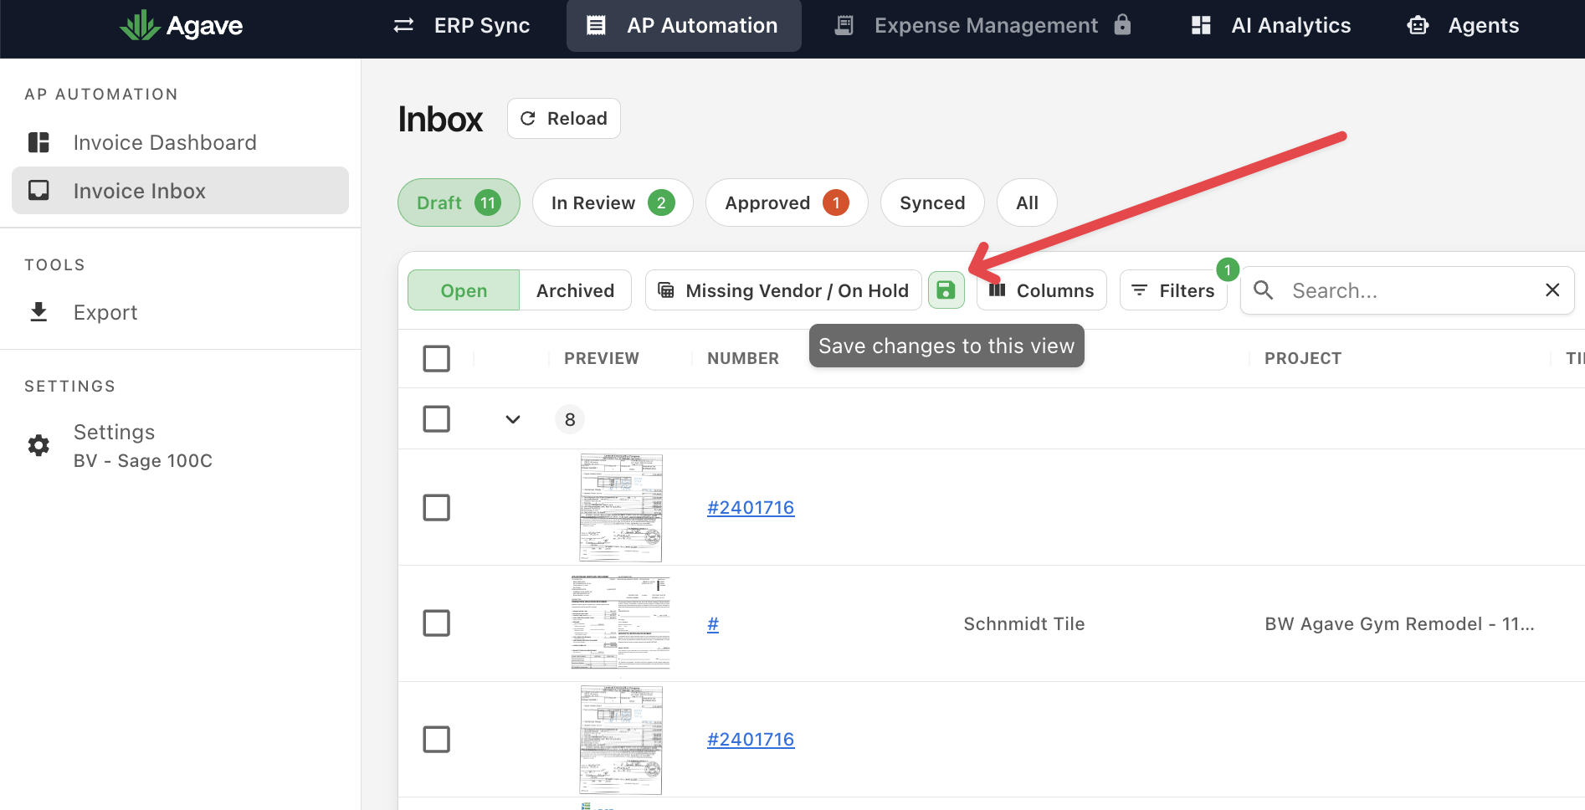This screenshot has width=1585, height=810.
Task: Open the Filters panel
Action: 1173,290
